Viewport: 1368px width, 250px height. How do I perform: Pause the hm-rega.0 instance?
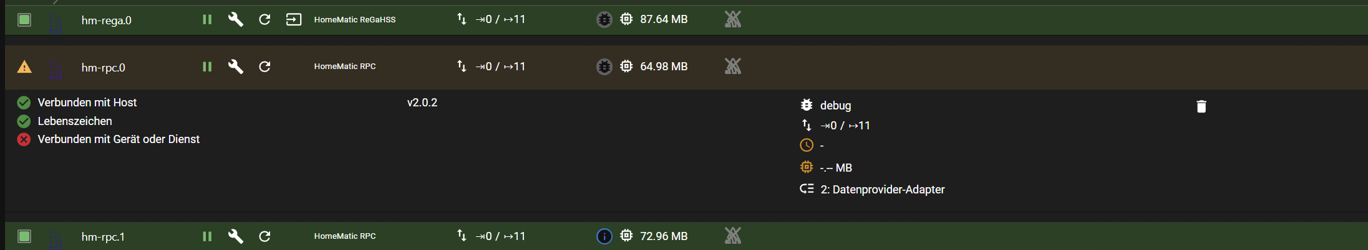tap(207, 20)
